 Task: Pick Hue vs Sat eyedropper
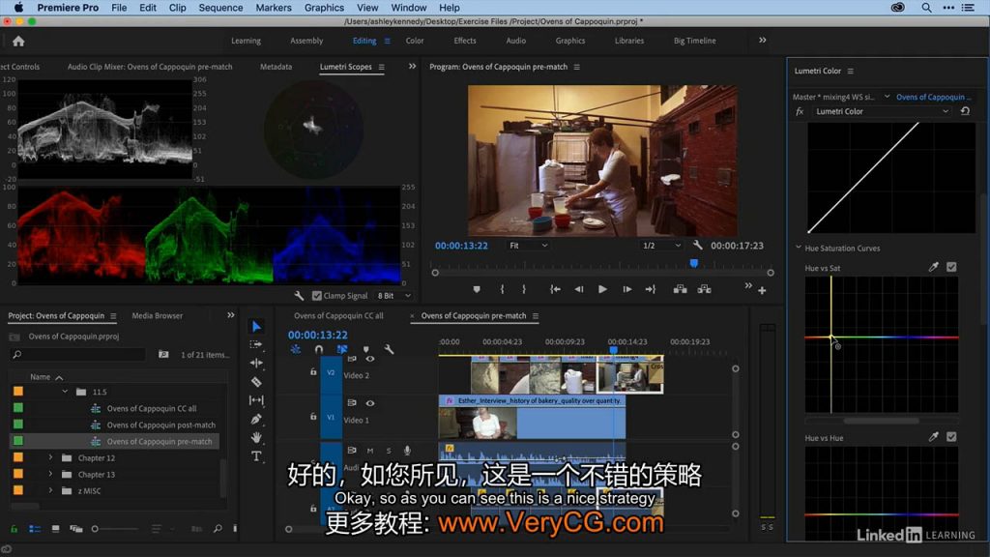coord(933,267)
